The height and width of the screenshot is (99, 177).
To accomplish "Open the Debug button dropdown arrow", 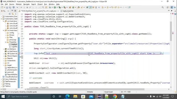I will [x=52, y=7].
